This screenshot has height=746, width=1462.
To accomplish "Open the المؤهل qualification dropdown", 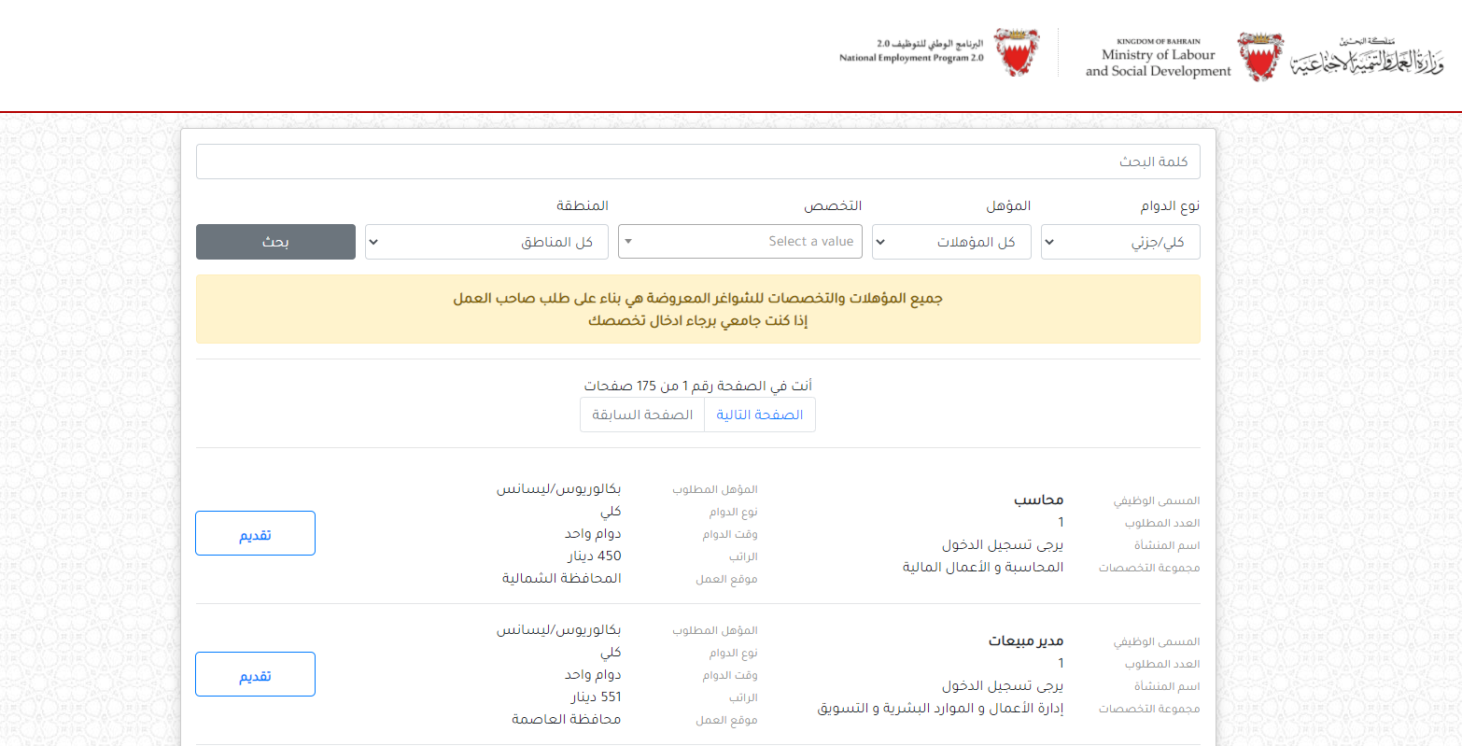I will click(x=950, y=242).
